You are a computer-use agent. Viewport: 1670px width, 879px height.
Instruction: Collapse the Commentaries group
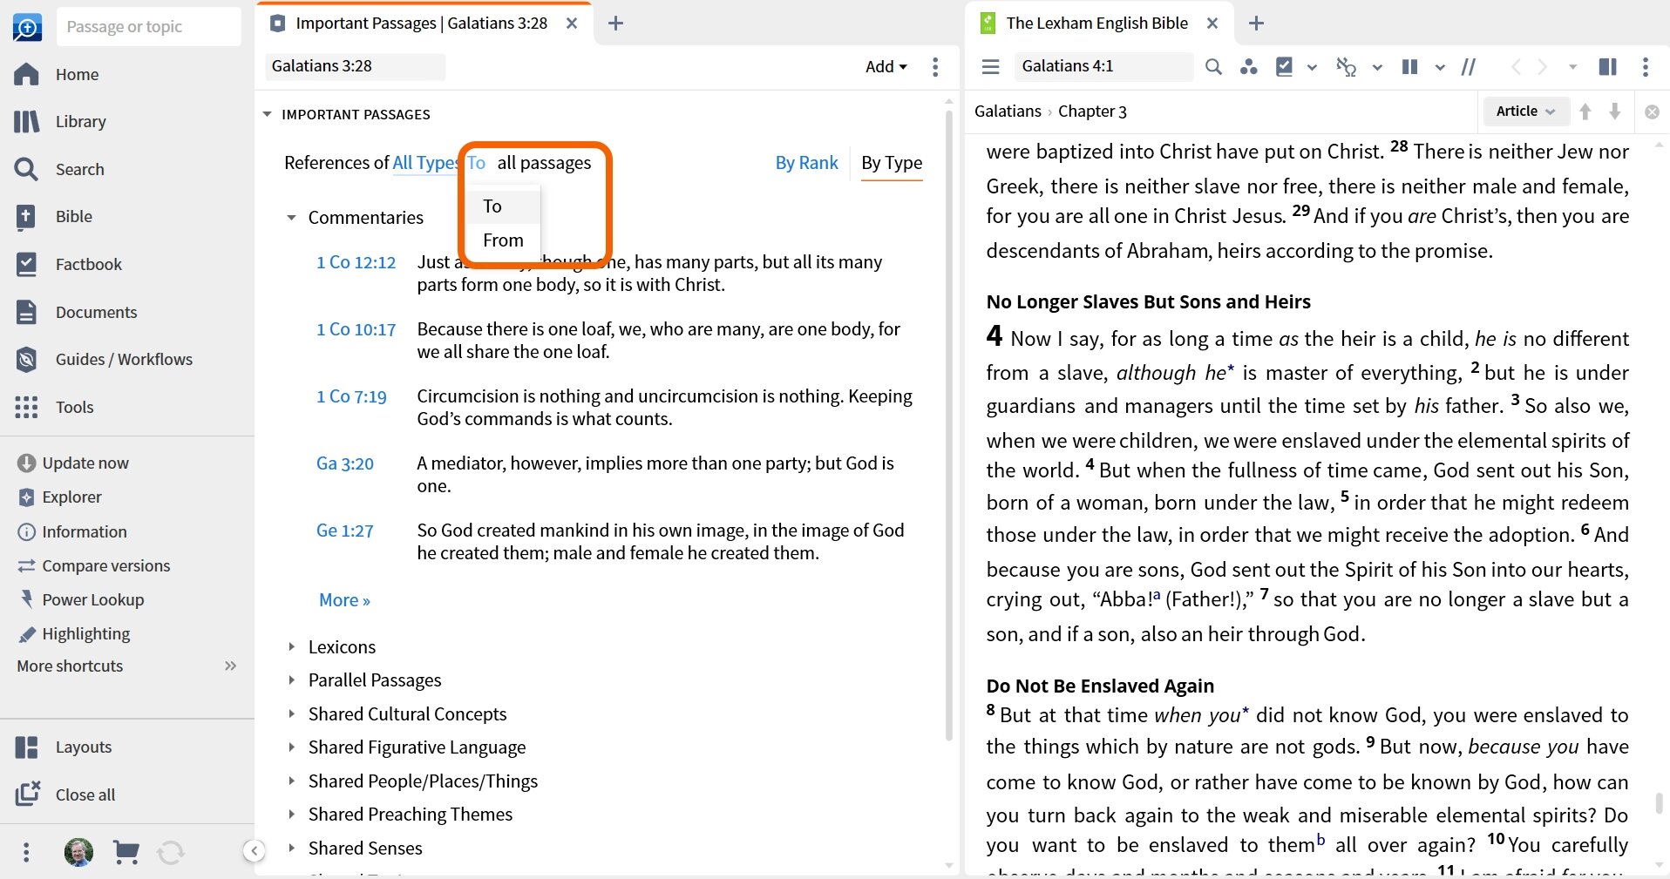[292, 218]
